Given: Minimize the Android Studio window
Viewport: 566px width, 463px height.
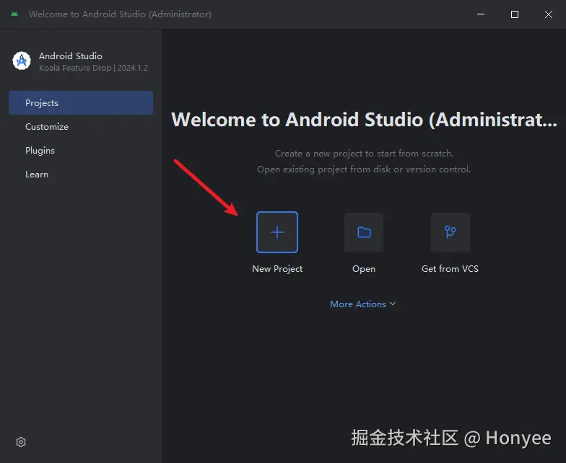Looking at the screenshot, I should tap(481, 14).
